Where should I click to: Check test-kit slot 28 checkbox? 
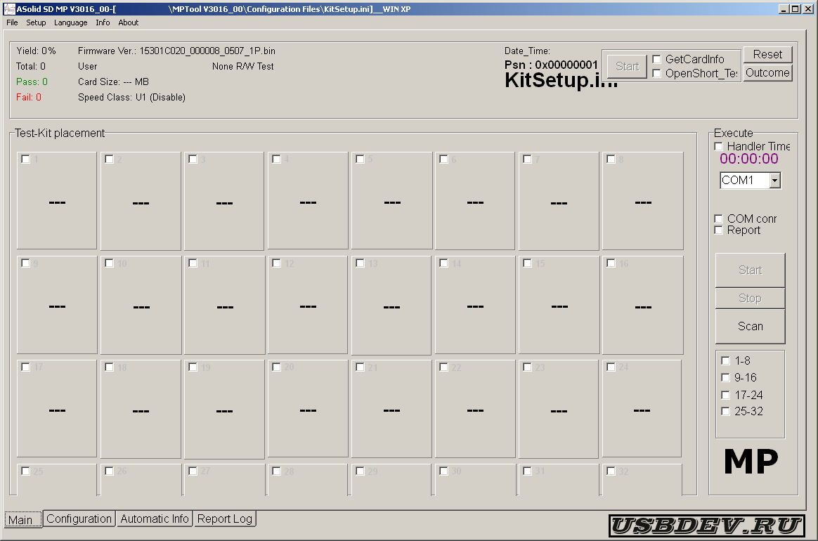[276, 471]
